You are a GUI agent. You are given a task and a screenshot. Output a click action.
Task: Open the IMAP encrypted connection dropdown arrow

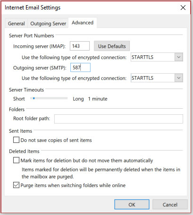(179, 57)
